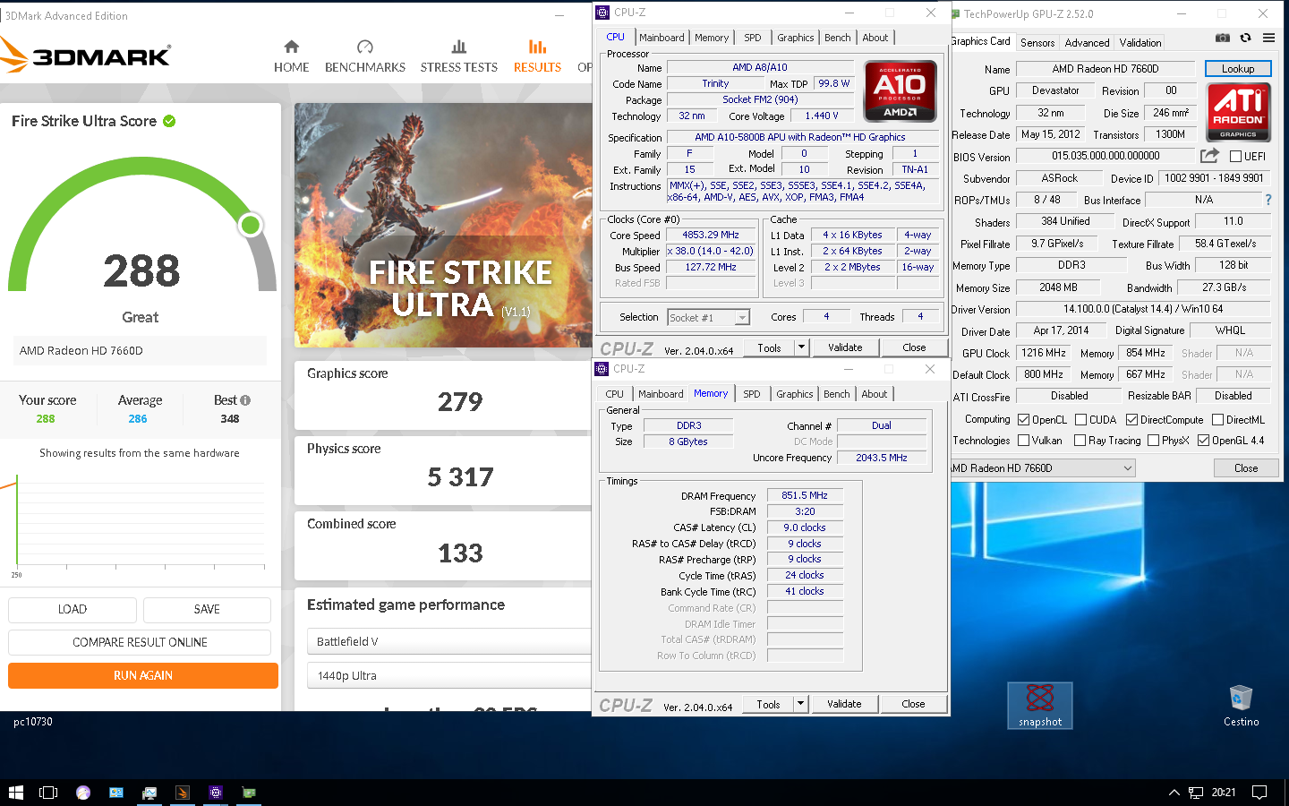Click the ATI Radeon logo in GPU-Z
The width and height of the screenshot is (1289, 806).
click(x=1238, y=111)
